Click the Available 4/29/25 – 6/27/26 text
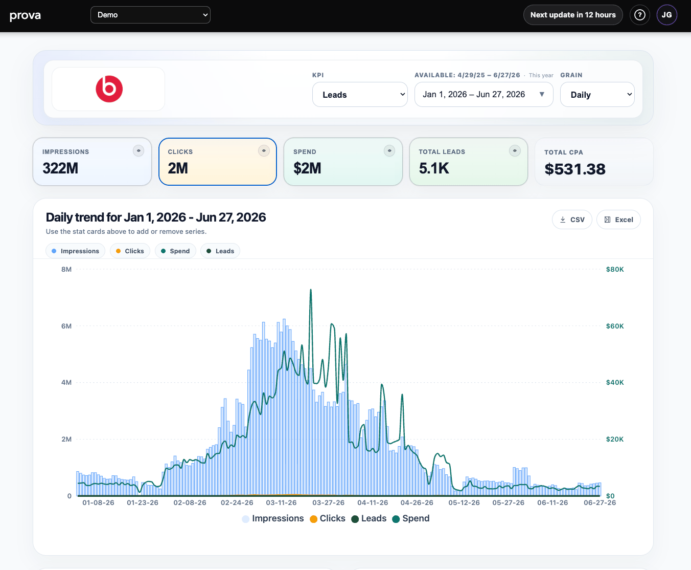 [x=467, y=75]
